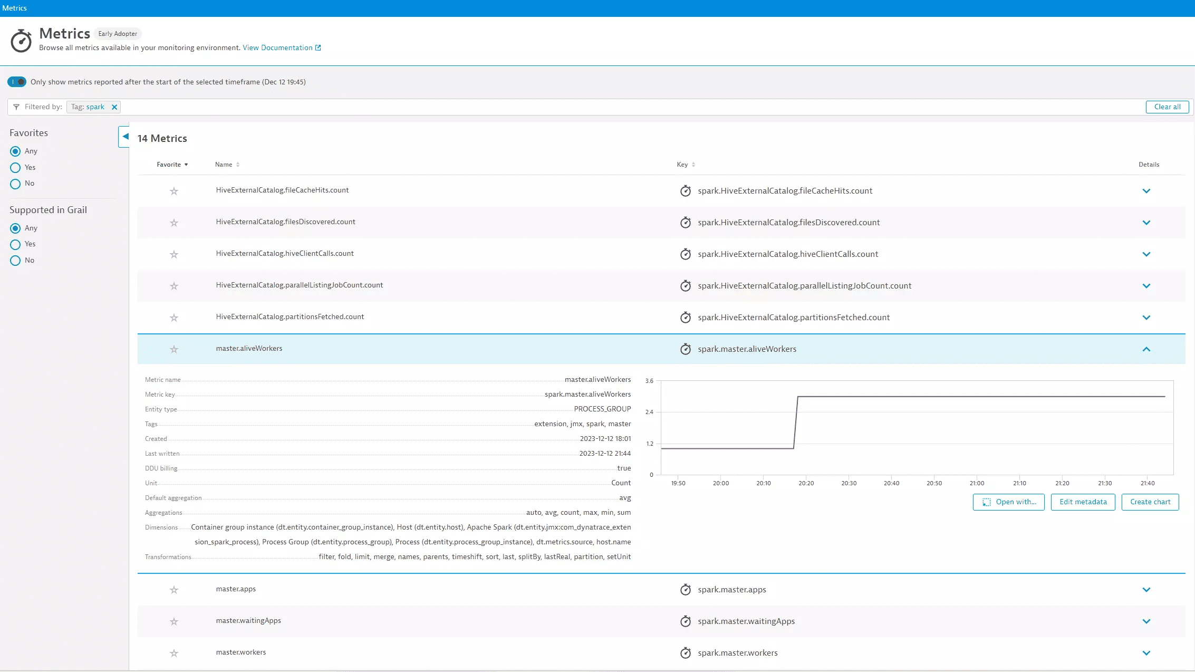The height and width of the screenshot is (672, 1195).
Task: Click the Create chart button
Action: (x=1150, y=502)
